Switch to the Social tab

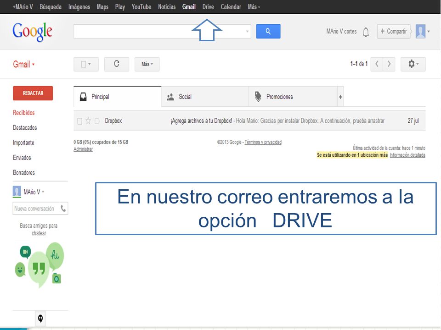click(205, 97)
